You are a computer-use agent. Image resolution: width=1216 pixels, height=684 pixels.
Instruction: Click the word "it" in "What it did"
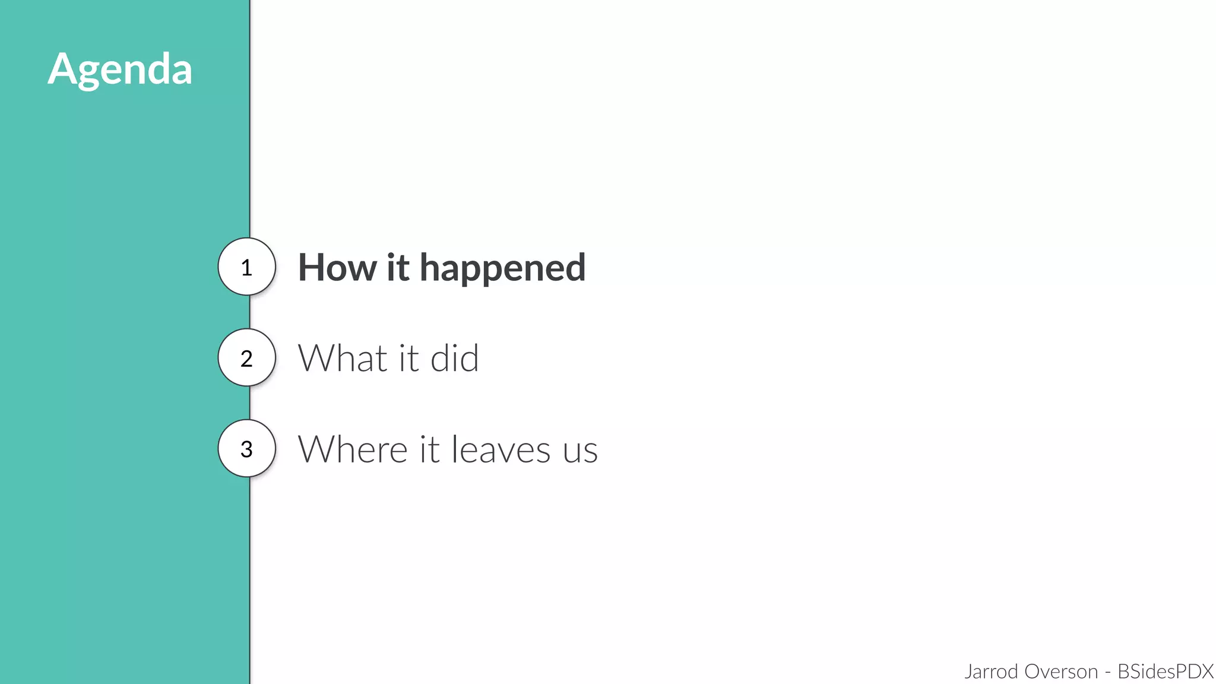(408, 358)
